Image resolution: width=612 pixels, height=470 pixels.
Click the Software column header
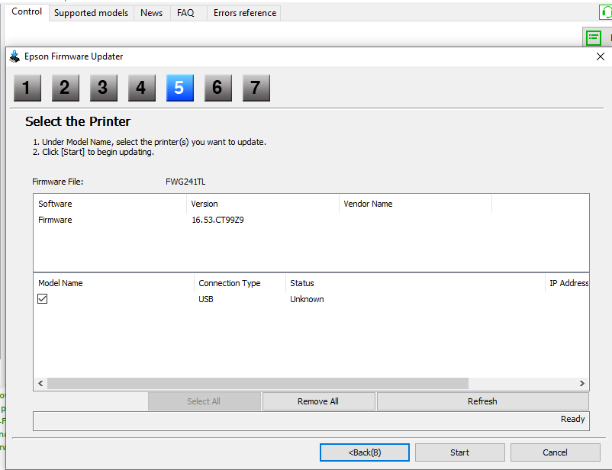click(x=110, y=204)
